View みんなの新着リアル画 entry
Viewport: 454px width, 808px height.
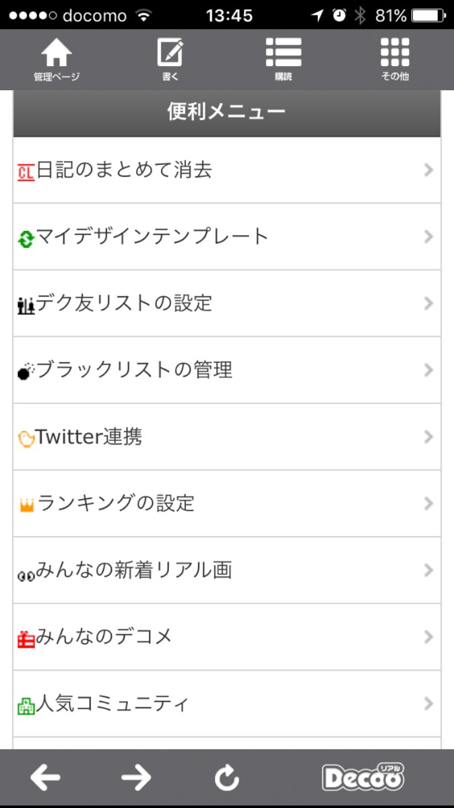(134, 570)
